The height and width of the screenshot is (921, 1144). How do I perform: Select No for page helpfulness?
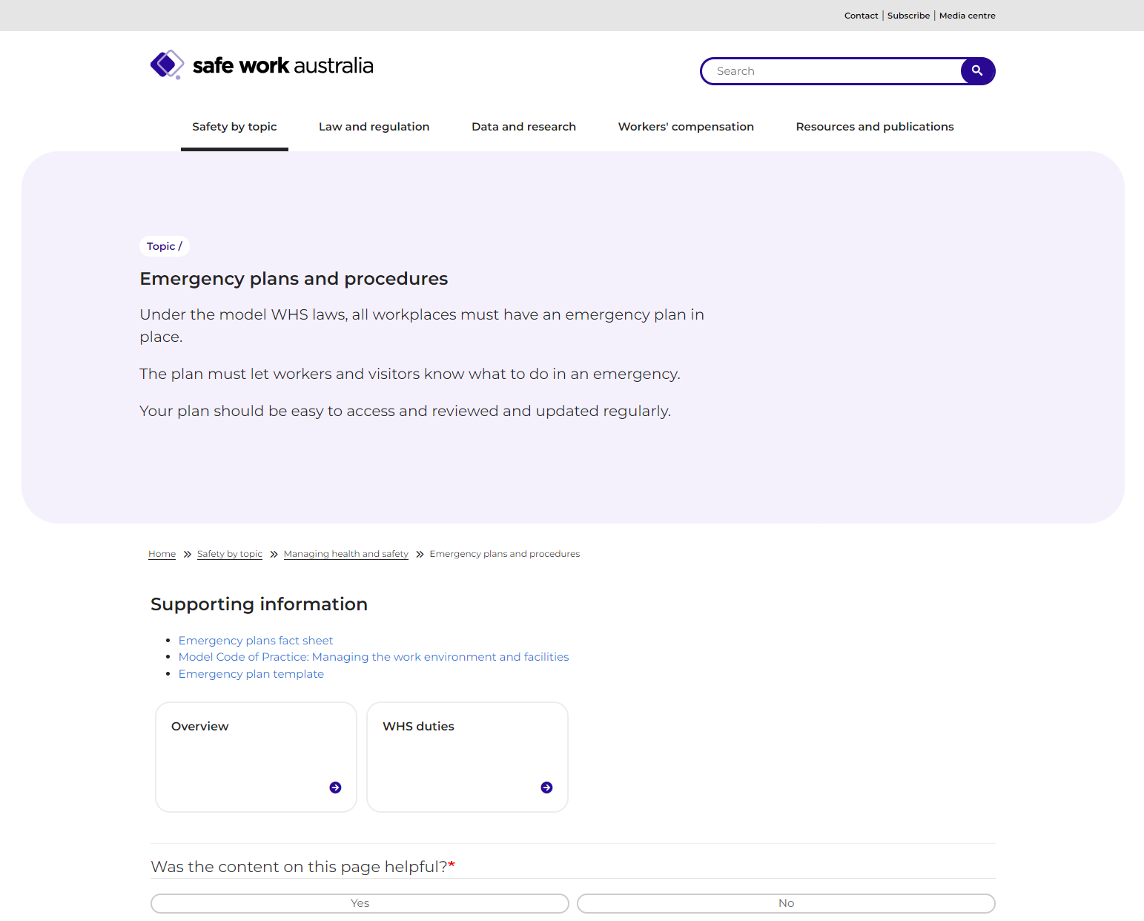786,903
